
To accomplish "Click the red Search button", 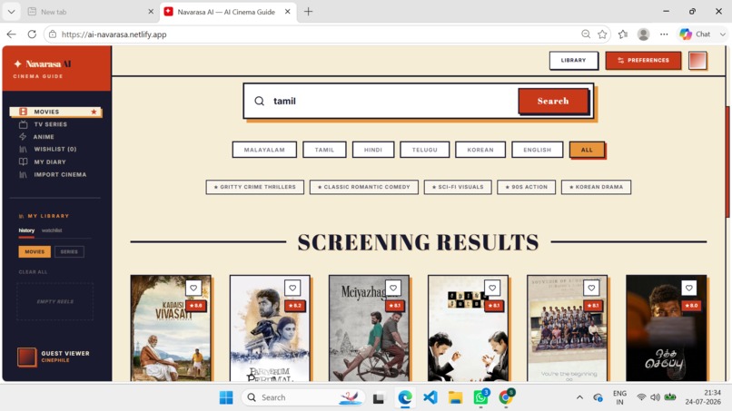I will [x=553, y=102].
